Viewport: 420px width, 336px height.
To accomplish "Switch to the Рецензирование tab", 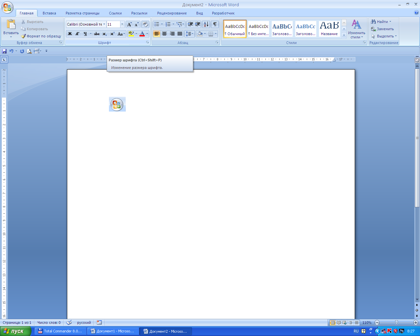I will (x=172, y=13).
